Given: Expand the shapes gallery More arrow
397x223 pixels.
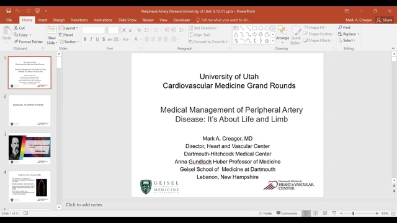Looking at the screenshot, I should (273, 41).
